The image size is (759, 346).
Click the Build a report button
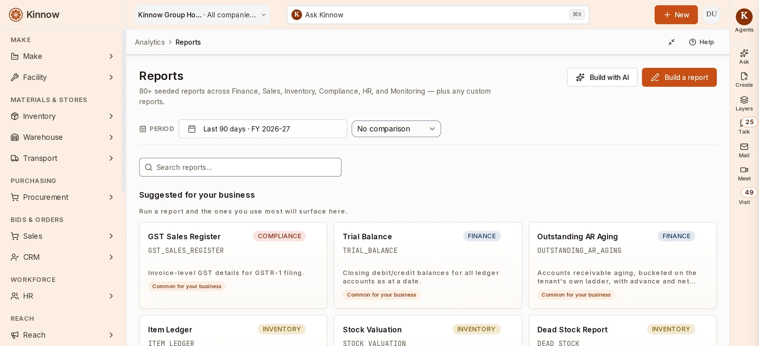pos(679,77)
